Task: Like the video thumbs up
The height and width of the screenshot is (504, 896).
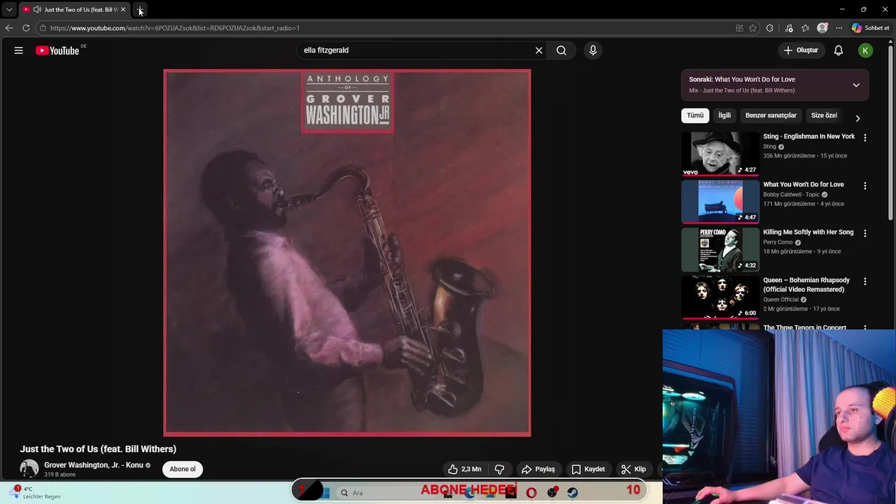Action: coord(465,469)
